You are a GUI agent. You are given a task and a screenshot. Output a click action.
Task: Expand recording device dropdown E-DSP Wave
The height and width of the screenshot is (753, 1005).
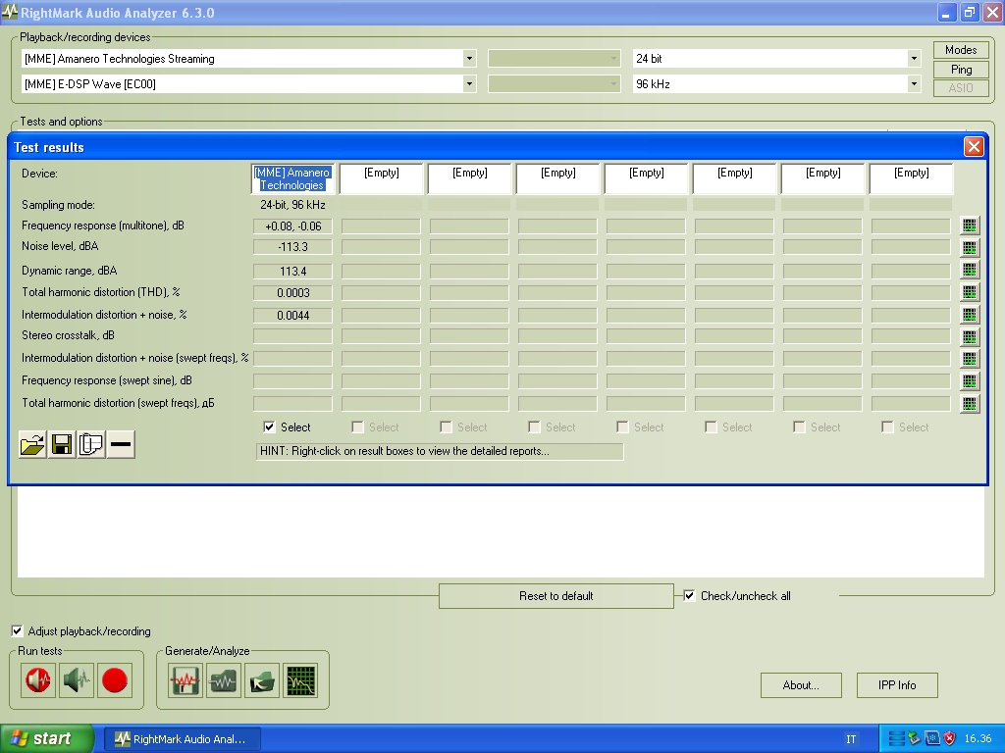pyautogui.click(x=469, y=84)
